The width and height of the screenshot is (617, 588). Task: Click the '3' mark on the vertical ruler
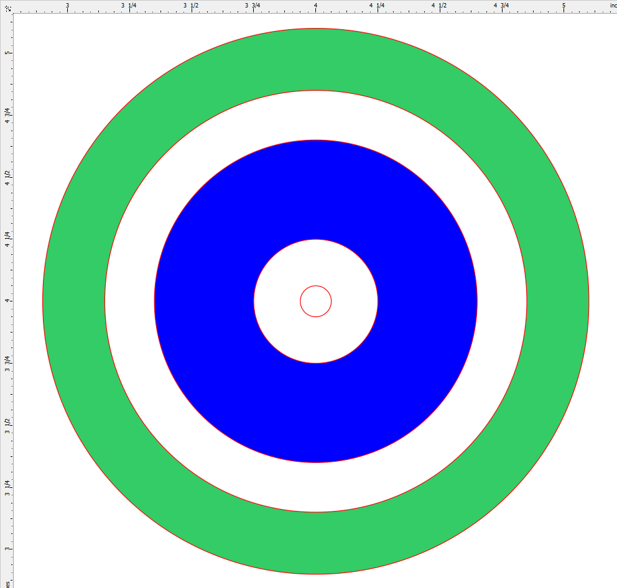click(7, 549)
